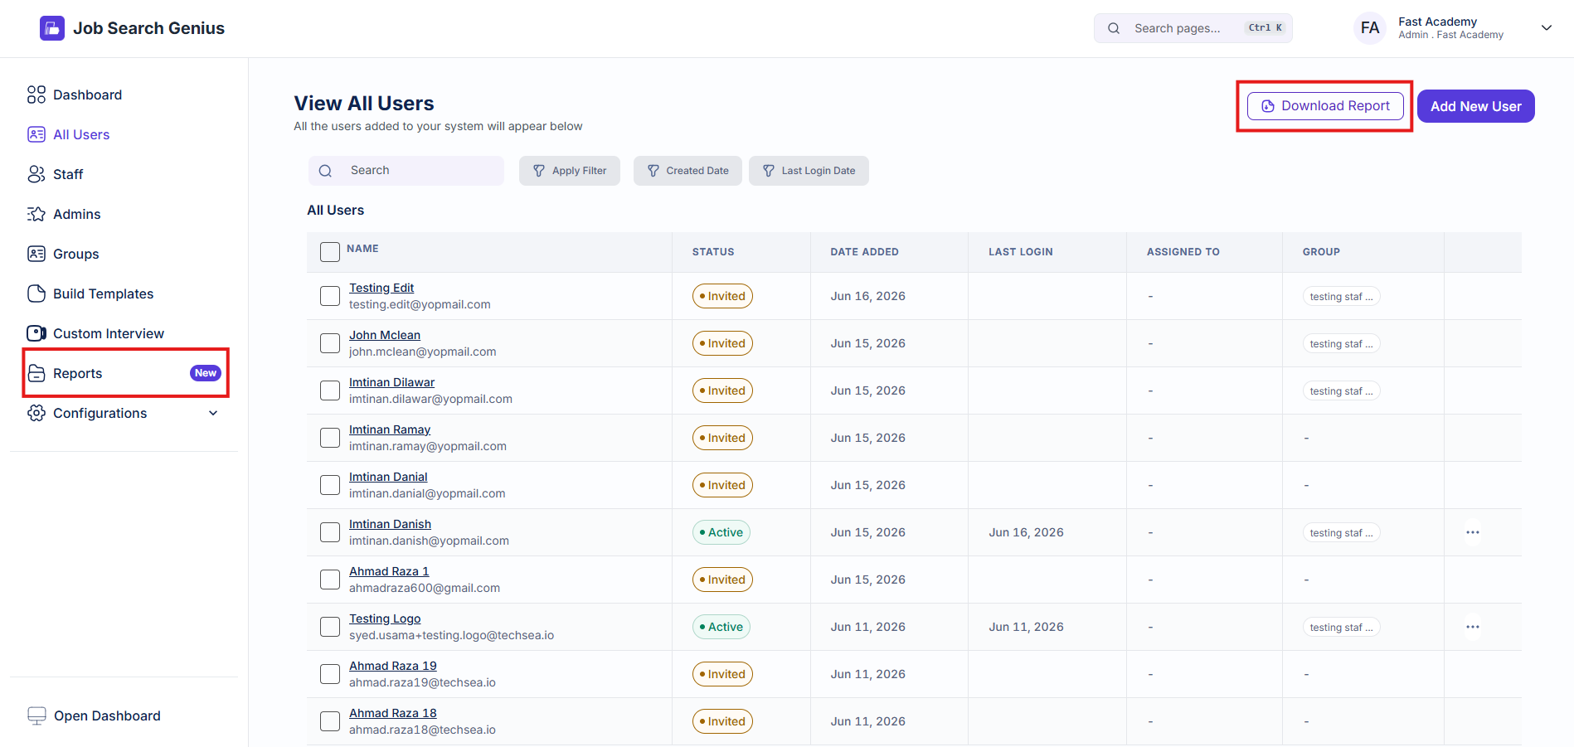Click the Dashboard grid icon in sidebar
Viewport: 1574px width, 747px height.
pos(36,95)
